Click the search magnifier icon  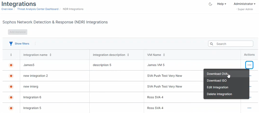pyautogui.click(x=212, y=44)
